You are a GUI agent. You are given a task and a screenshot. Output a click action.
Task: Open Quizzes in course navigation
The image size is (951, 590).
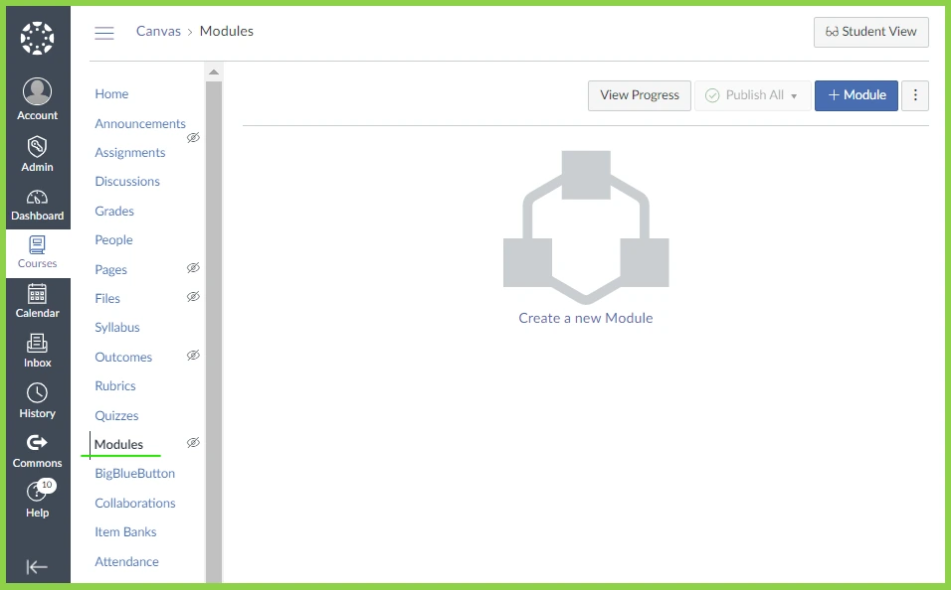(116, 415)
